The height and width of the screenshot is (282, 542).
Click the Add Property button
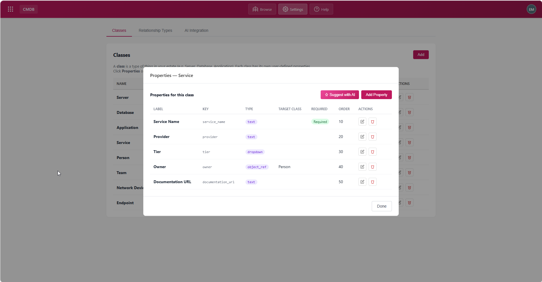click(377, 95)
